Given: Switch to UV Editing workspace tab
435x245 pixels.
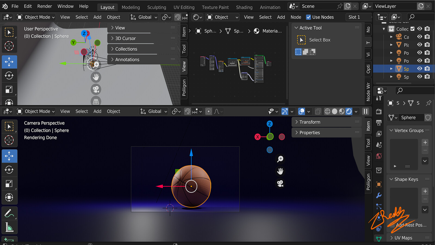Looking at the screenshot, I should coord(184,7).
